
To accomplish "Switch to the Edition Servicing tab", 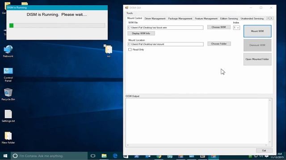I will (229, 19).
